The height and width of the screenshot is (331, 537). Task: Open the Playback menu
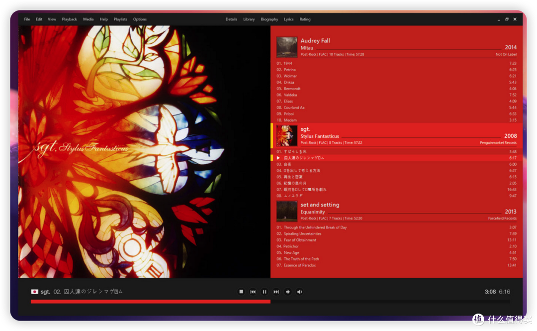tap(70, 19)
